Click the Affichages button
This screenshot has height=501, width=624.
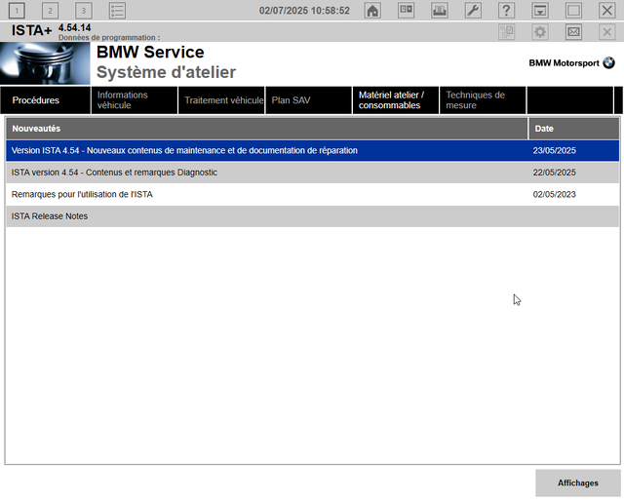[x=578, y=483]
